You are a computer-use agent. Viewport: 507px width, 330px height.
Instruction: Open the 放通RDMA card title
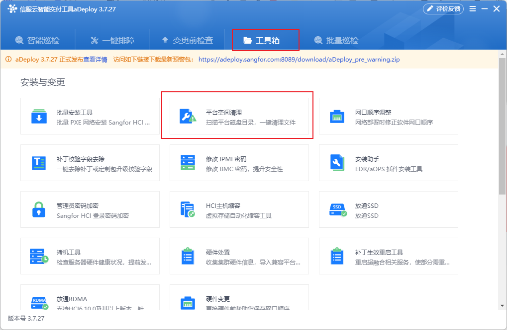pyautogui.click(x=72, y=299)
